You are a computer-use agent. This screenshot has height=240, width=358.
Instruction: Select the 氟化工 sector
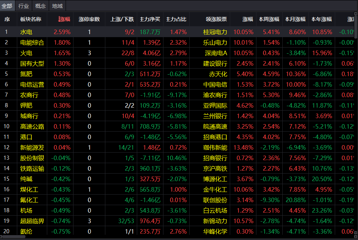click(x=29, y=200)
